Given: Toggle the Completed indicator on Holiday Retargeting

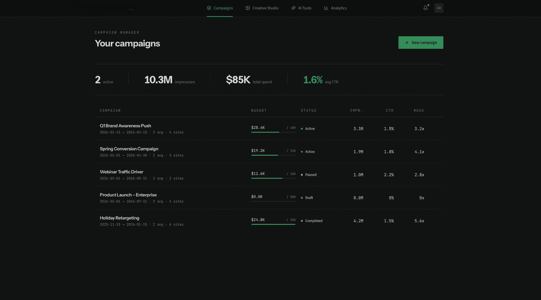Looking at the screenshot, I should pyautogui.click(x=302, y=221).
